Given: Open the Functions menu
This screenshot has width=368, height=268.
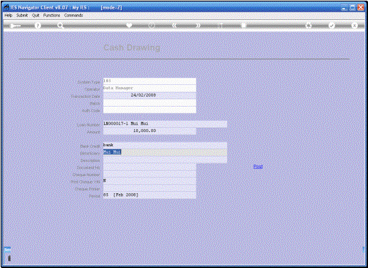Looking at the screenshot, I should 52,15.
